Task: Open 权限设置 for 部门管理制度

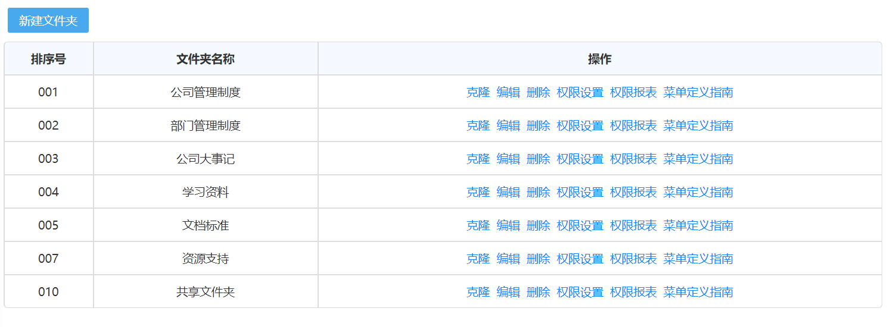Action: [x=580, y=125]
